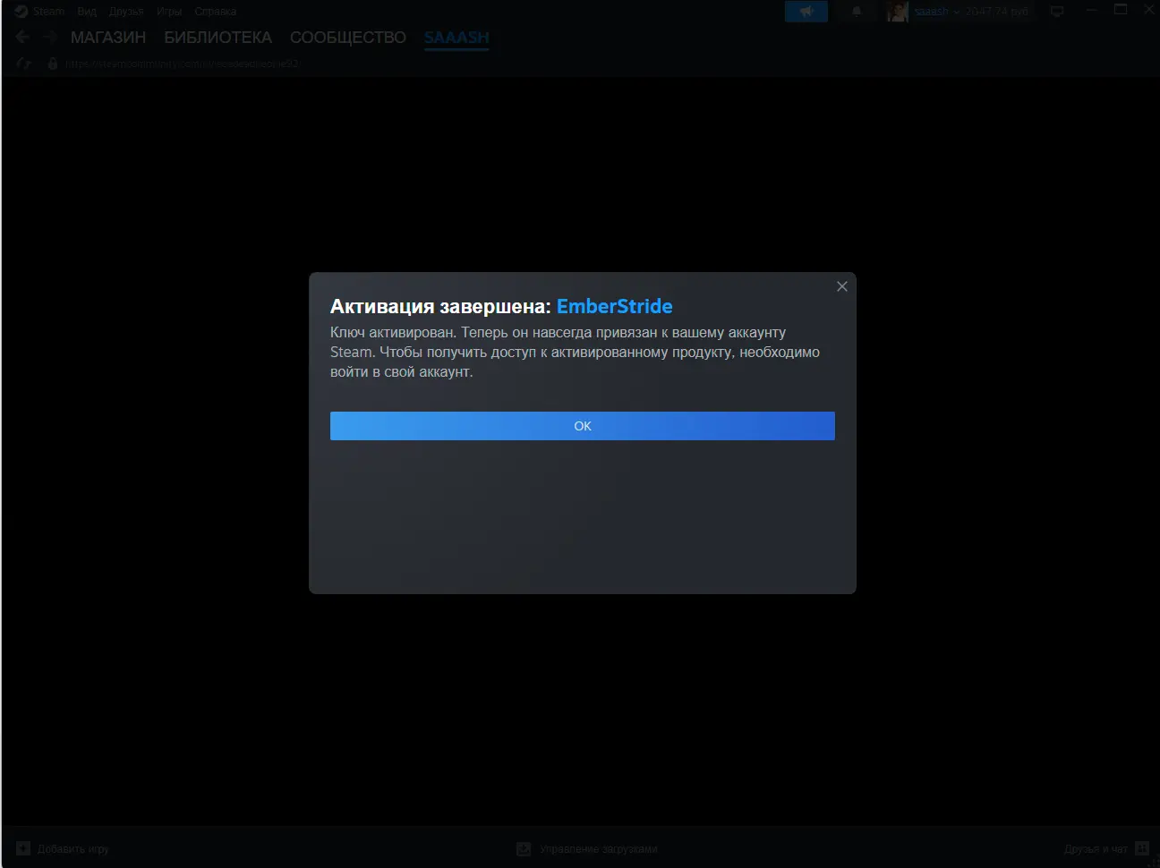Switch to Big Picture mode icon

click(x=1057, y=12)
